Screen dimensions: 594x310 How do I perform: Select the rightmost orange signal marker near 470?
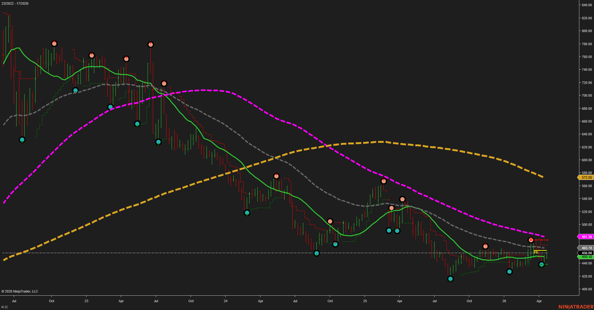tap(531, 240)
